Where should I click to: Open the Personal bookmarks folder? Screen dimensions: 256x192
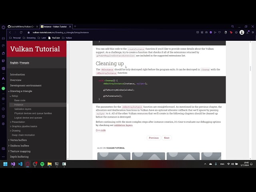click(x=15, y=38)
